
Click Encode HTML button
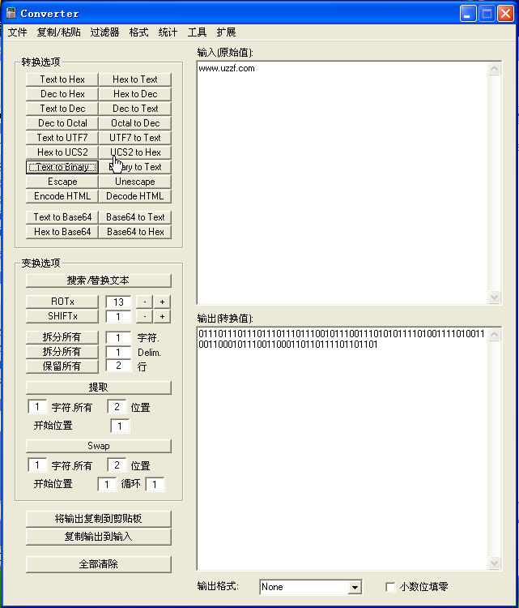point(62,196)
